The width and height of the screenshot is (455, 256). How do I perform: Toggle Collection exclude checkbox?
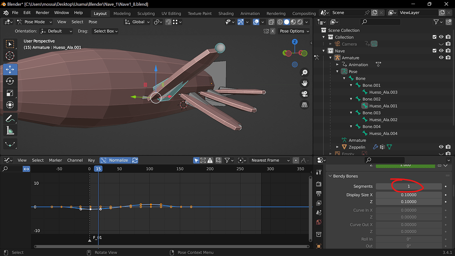point(434,37)
